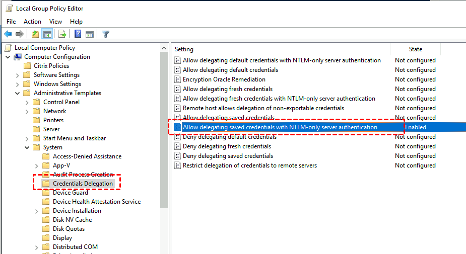
Task: Click the Disk Quotas folder icon
Action: 46,229
